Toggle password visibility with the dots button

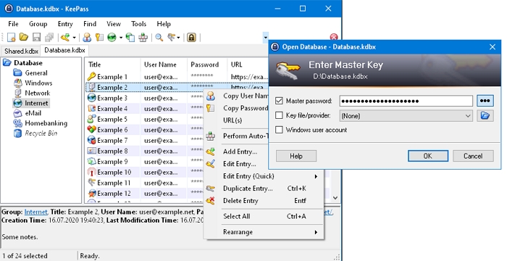tap(485, 101)
